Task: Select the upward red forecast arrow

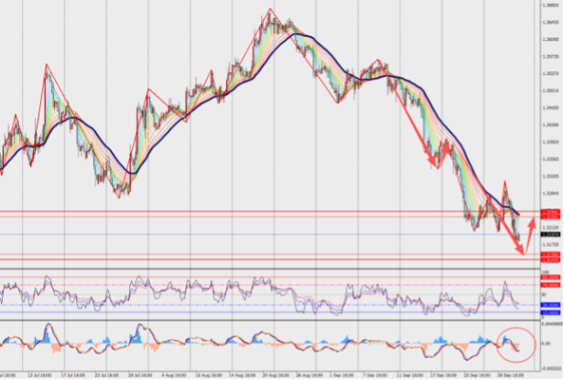Action: [530, 236]
